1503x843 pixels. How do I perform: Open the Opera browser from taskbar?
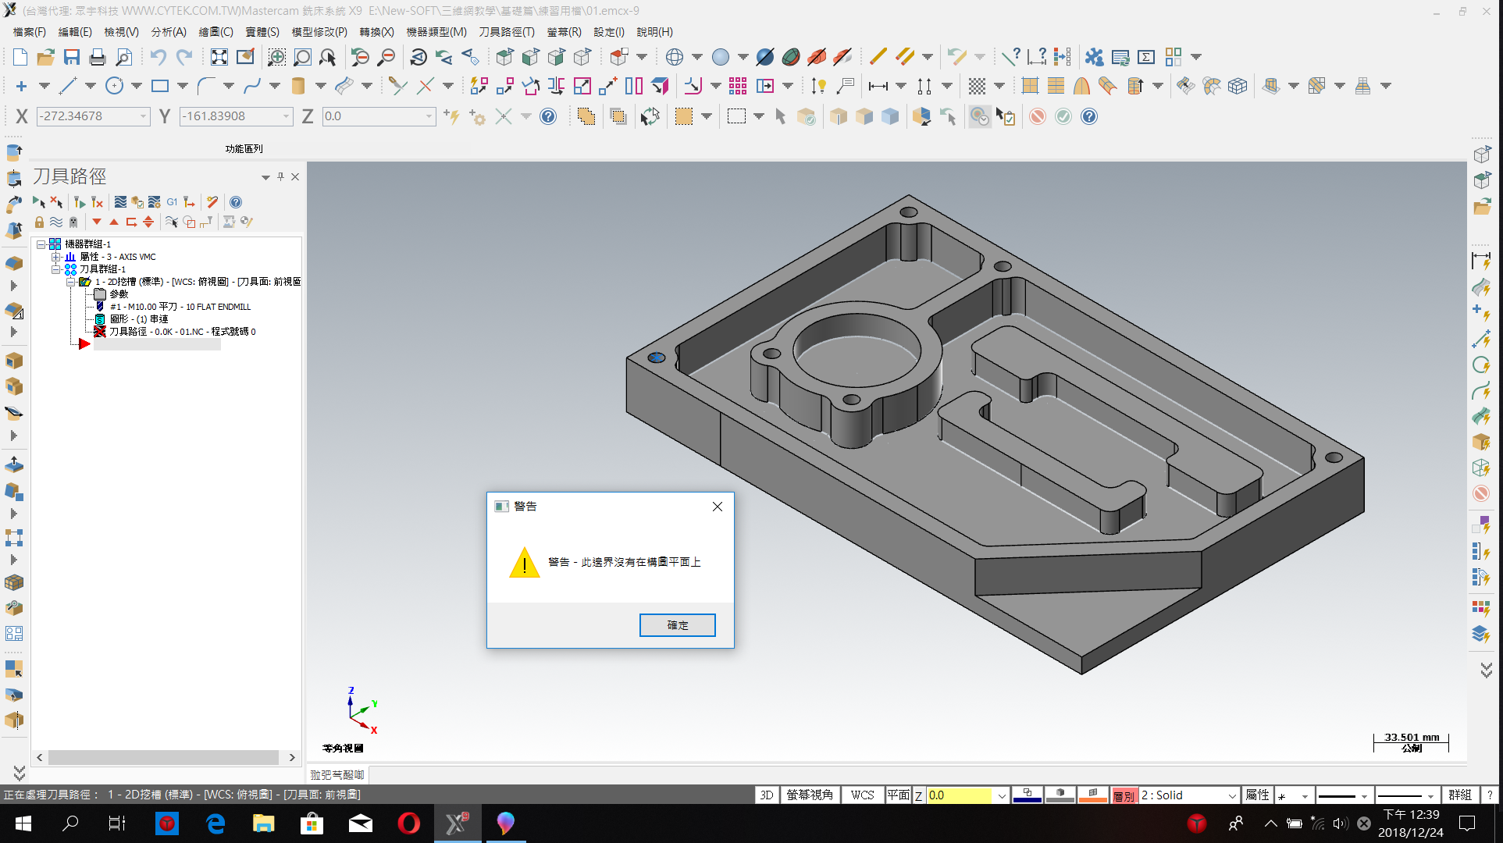point(408,823)
